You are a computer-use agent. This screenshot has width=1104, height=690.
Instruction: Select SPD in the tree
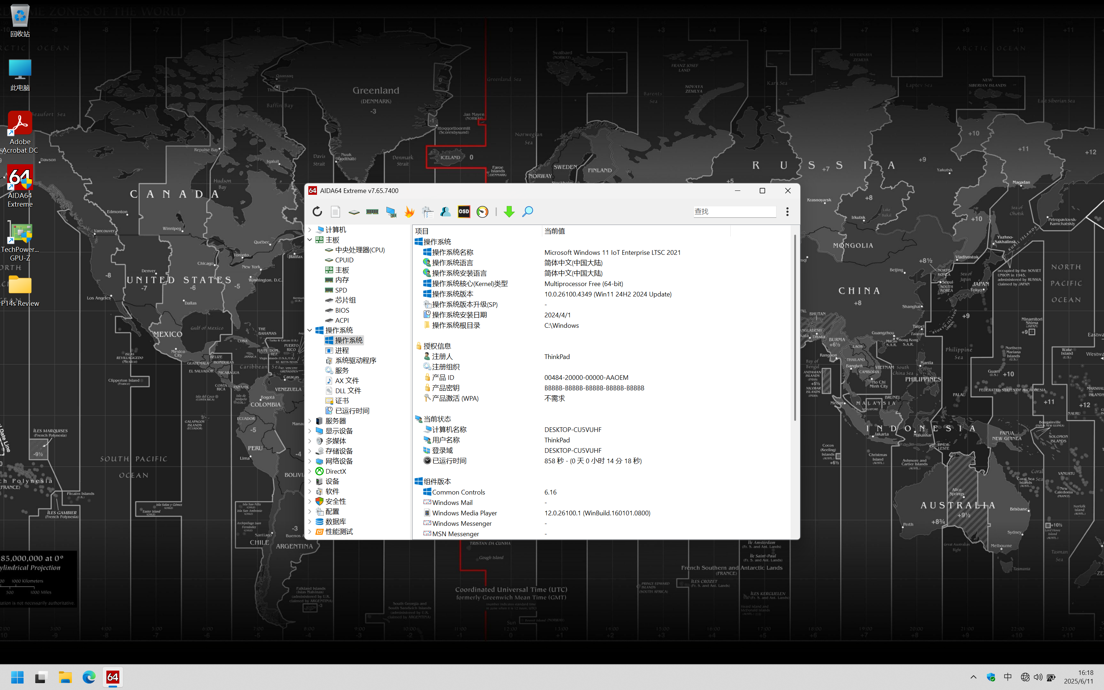(336, 290)
